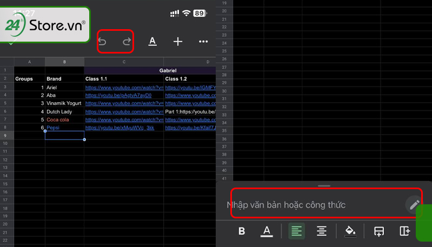
Task: Select the 'Aba' brand cell
Action: coord(64,95)
